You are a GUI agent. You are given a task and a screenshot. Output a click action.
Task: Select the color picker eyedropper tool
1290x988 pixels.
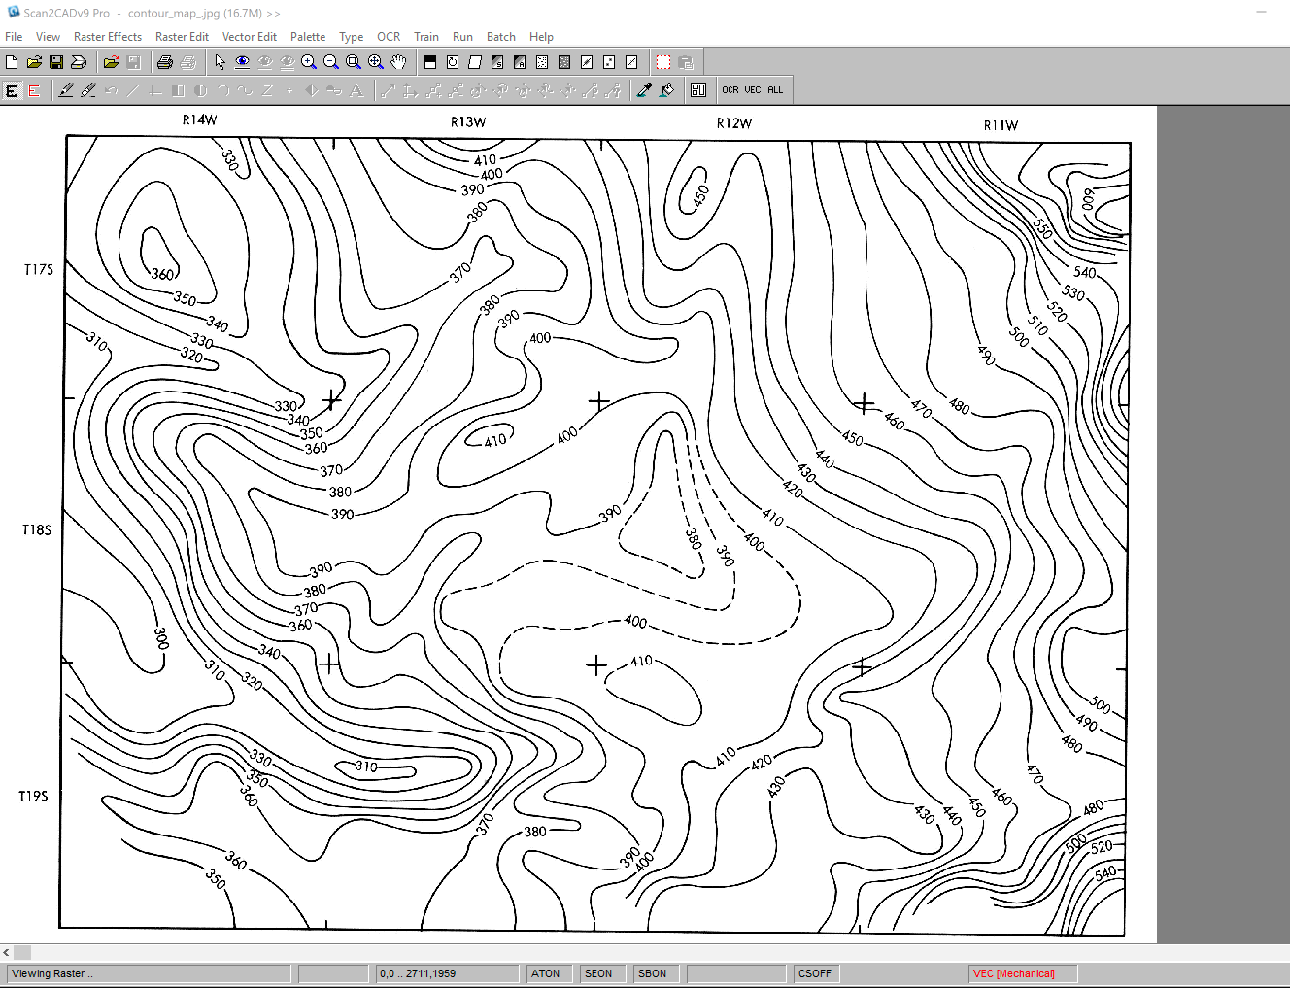(643, 89)
